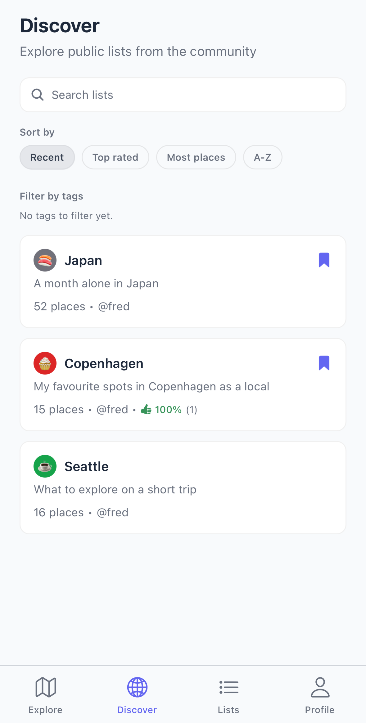Open @fred's profile from the Japan list
Screen dimensions: 366x723
click(114, 306)
